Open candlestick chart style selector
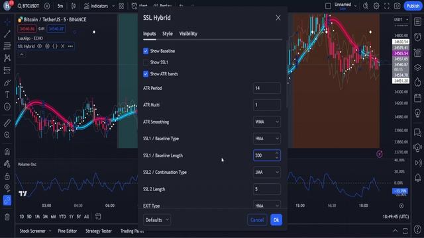The image size is (424, 238). pyautogui.click(x=74, y=6)
